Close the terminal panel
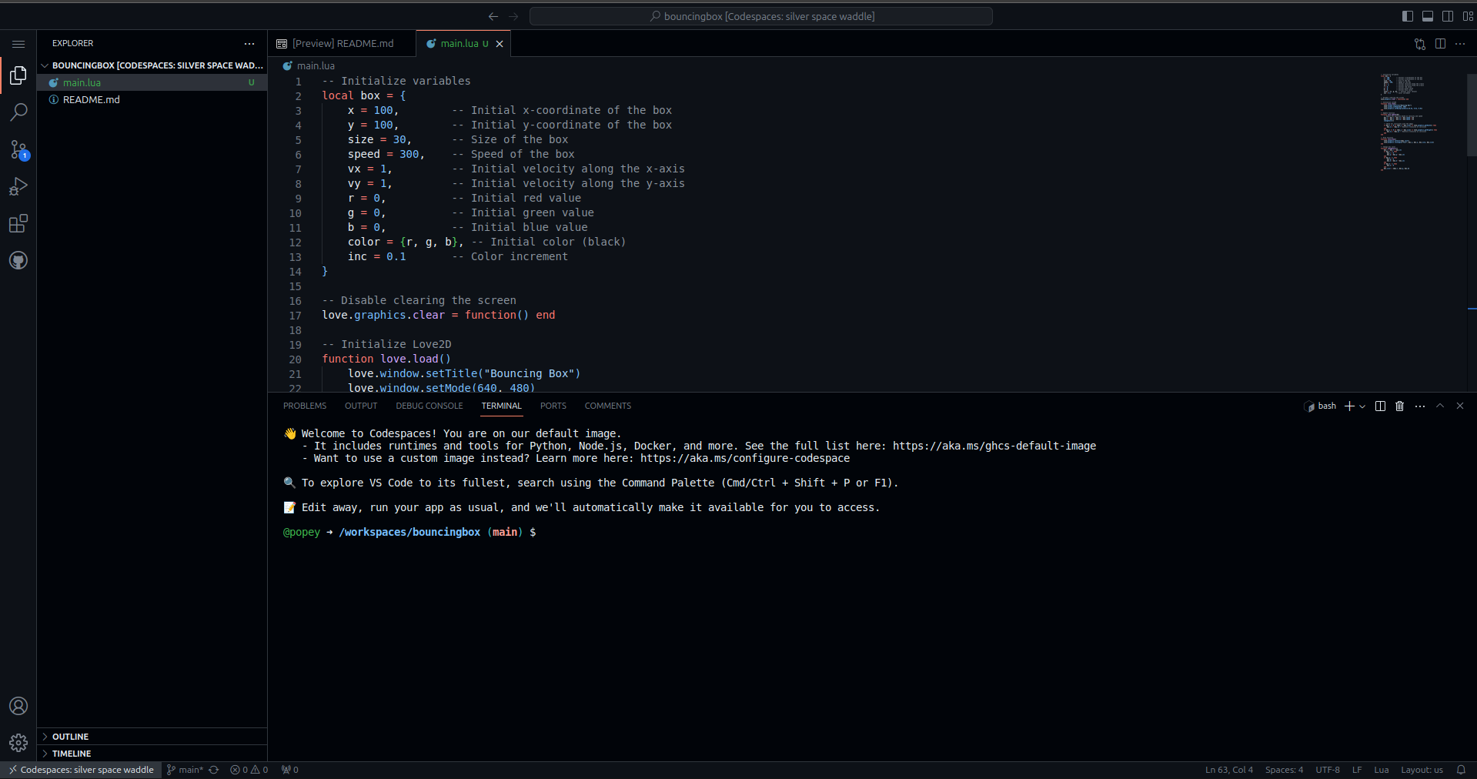 [x=1460, y=406]
